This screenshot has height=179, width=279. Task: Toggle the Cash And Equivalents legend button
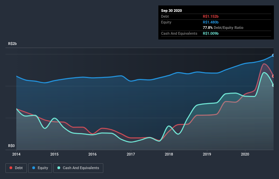click(x=78, y=168)
